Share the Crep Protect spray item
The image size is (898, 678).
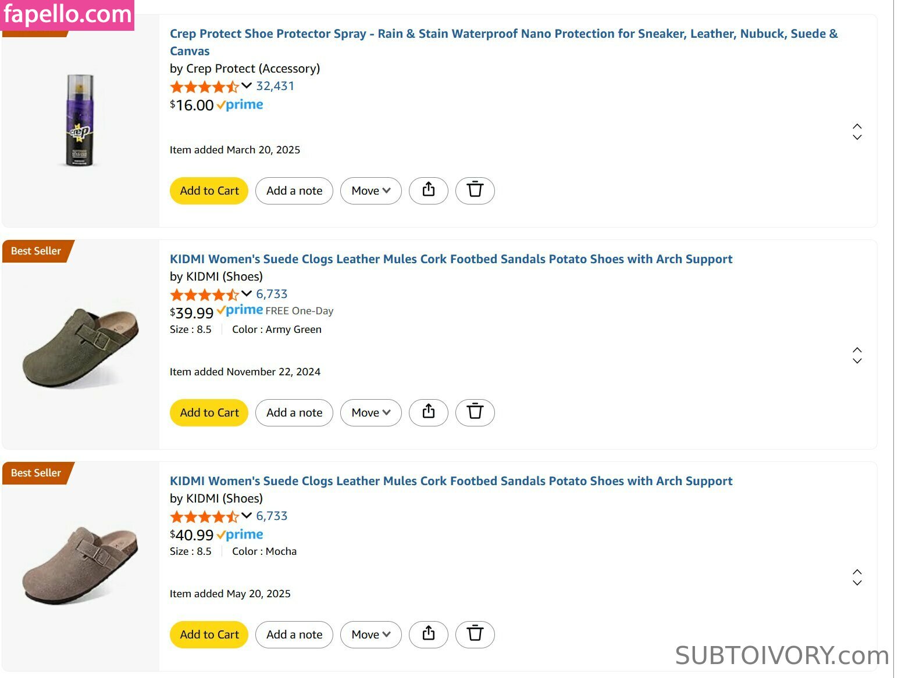(429, 190)
